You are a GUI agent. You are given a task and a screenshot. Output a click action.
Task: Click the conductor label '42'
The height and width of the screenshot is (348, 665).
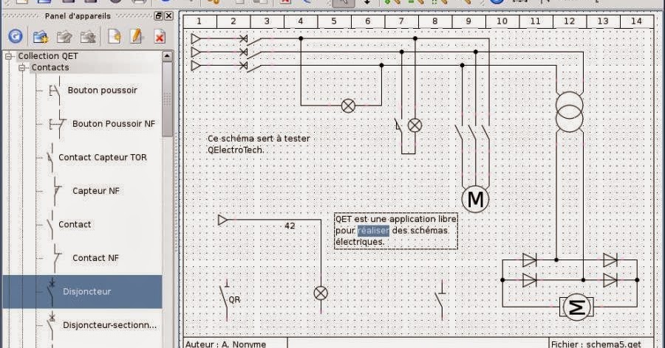(290, 226)
